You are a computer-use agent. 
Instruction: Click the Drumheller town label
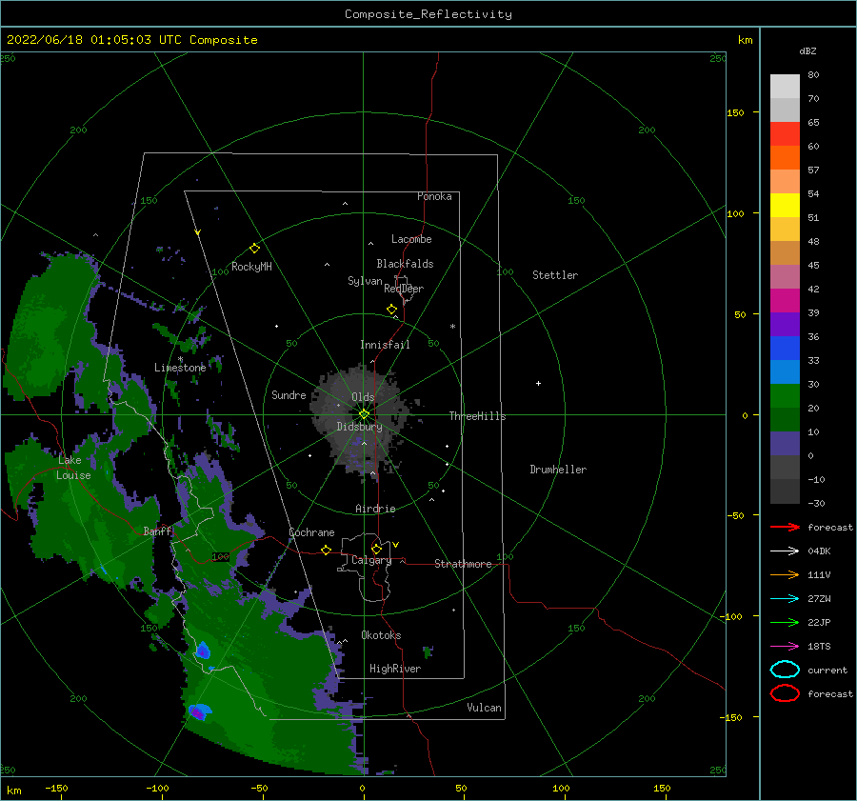(558, 470)
